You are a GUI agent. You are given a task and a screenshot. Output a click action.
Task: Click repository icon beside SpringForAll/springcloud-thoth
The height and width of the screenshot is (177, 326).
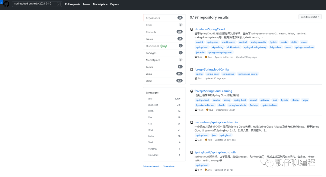coord(192,153)
